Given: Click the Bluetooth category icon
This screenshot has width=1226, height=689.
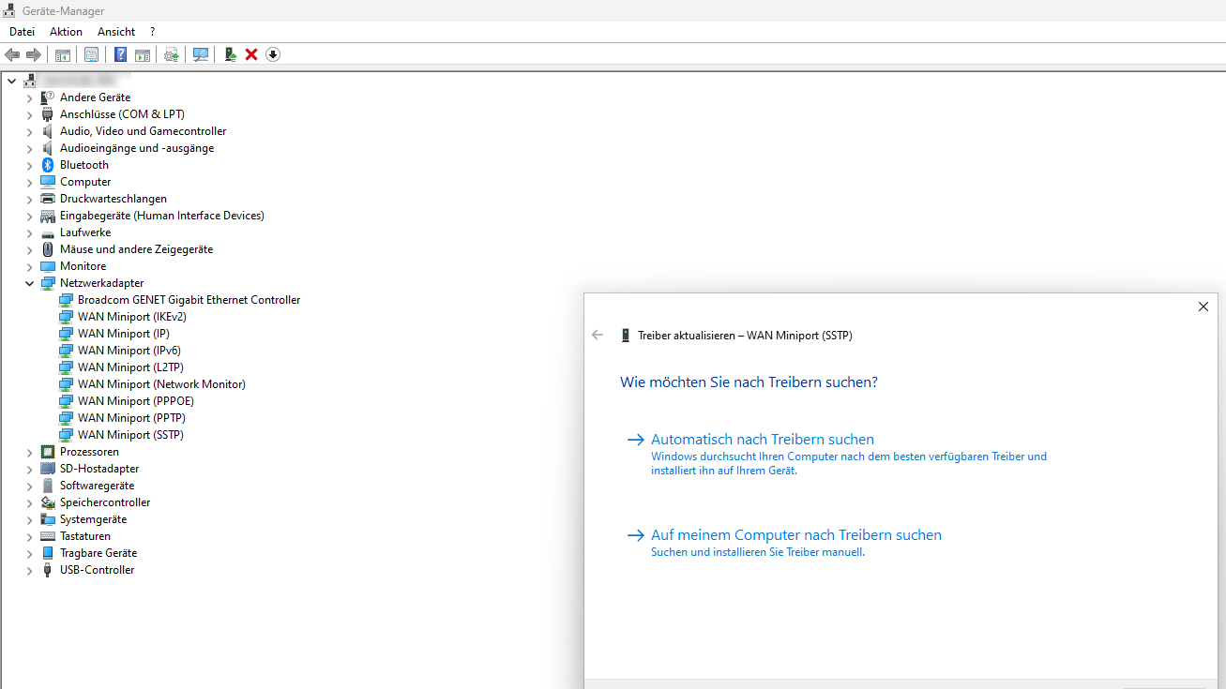Looking at the screenshot, I should pyautogui.click(x=48, y=165).
